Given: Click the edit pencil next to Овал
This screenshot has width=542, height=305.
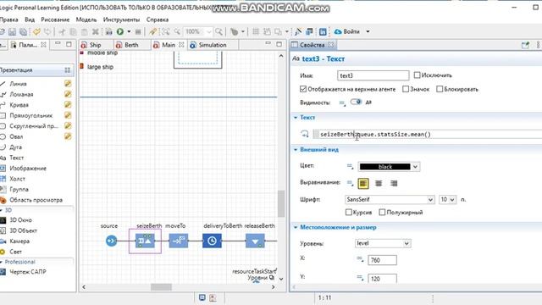Looking at the screenshot, I should point(68,136).
